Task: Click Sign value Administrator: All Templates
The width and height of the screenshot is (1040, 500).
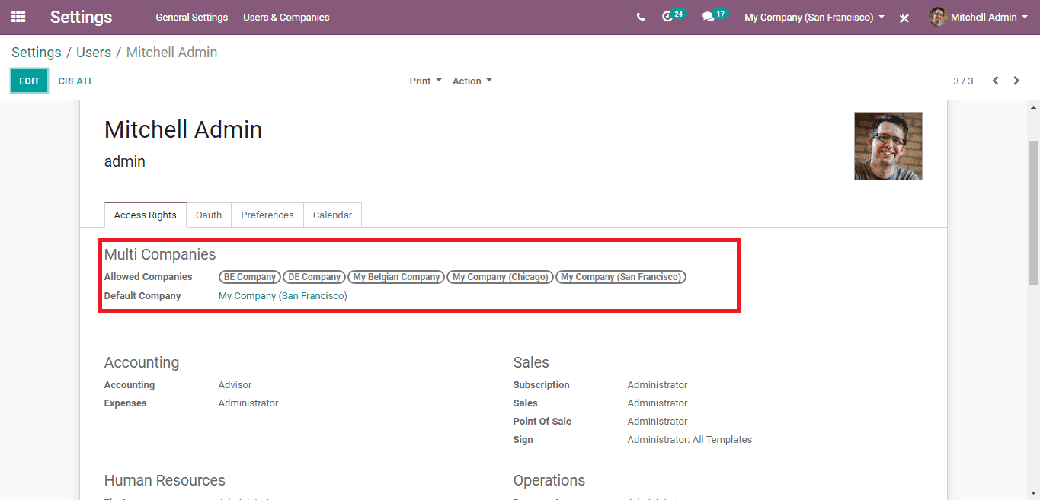Action: click(x=690, y=440)
